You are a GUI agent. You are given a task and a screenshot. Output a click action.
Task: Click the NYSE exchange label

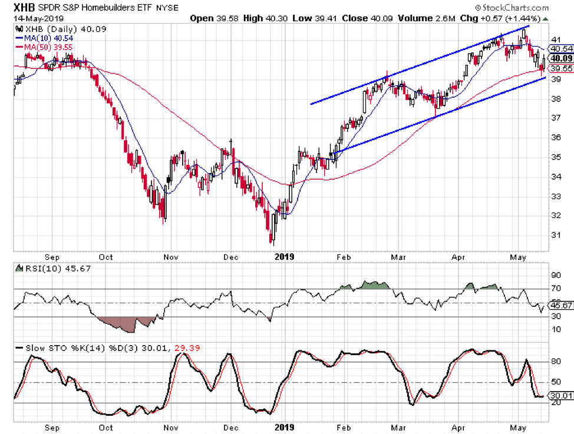[167, 8]
